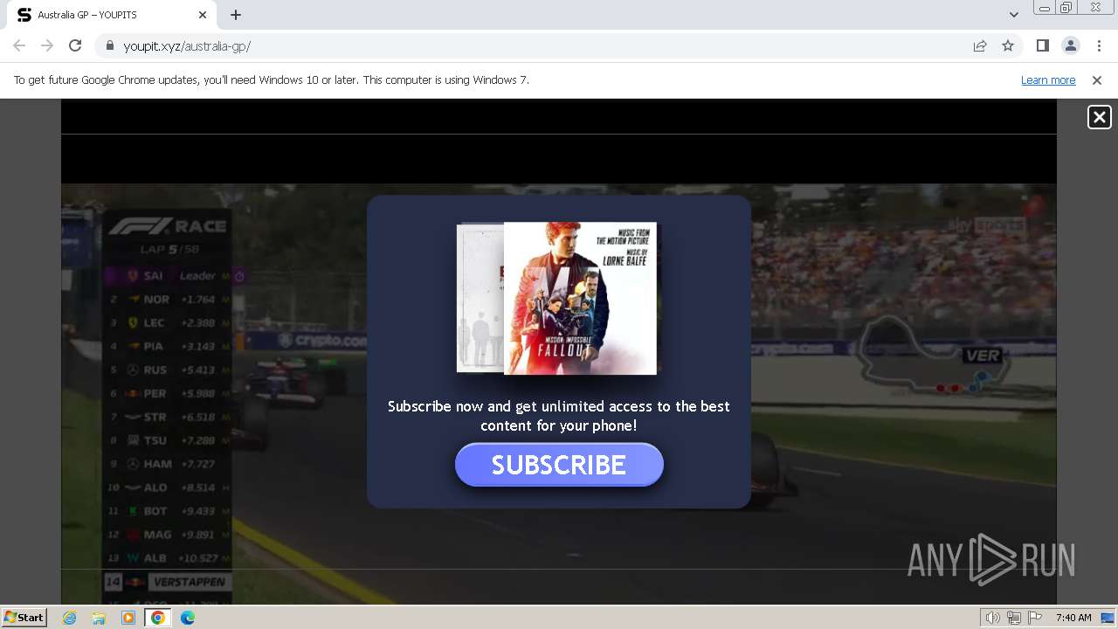Click the HAM +7.727 row
Screen dimensions: 1118x629
coord(170,464)
